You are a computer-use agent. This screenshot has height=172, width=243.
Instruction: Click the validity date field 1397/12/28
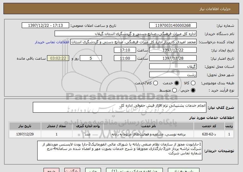click(173, 58)
